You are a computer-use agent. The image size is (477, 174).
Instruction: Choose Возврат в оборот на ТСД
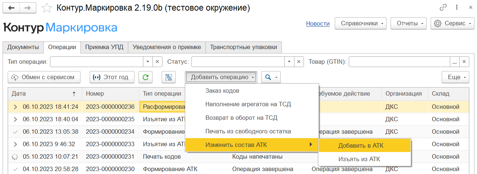pyautogui.click(x=252, y=118)
